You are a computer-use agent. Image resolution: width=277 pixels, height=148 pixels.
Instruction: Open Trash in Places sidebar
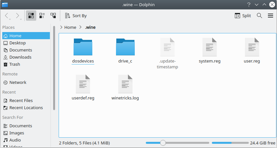pyautogui.click(x=26, y=64)
